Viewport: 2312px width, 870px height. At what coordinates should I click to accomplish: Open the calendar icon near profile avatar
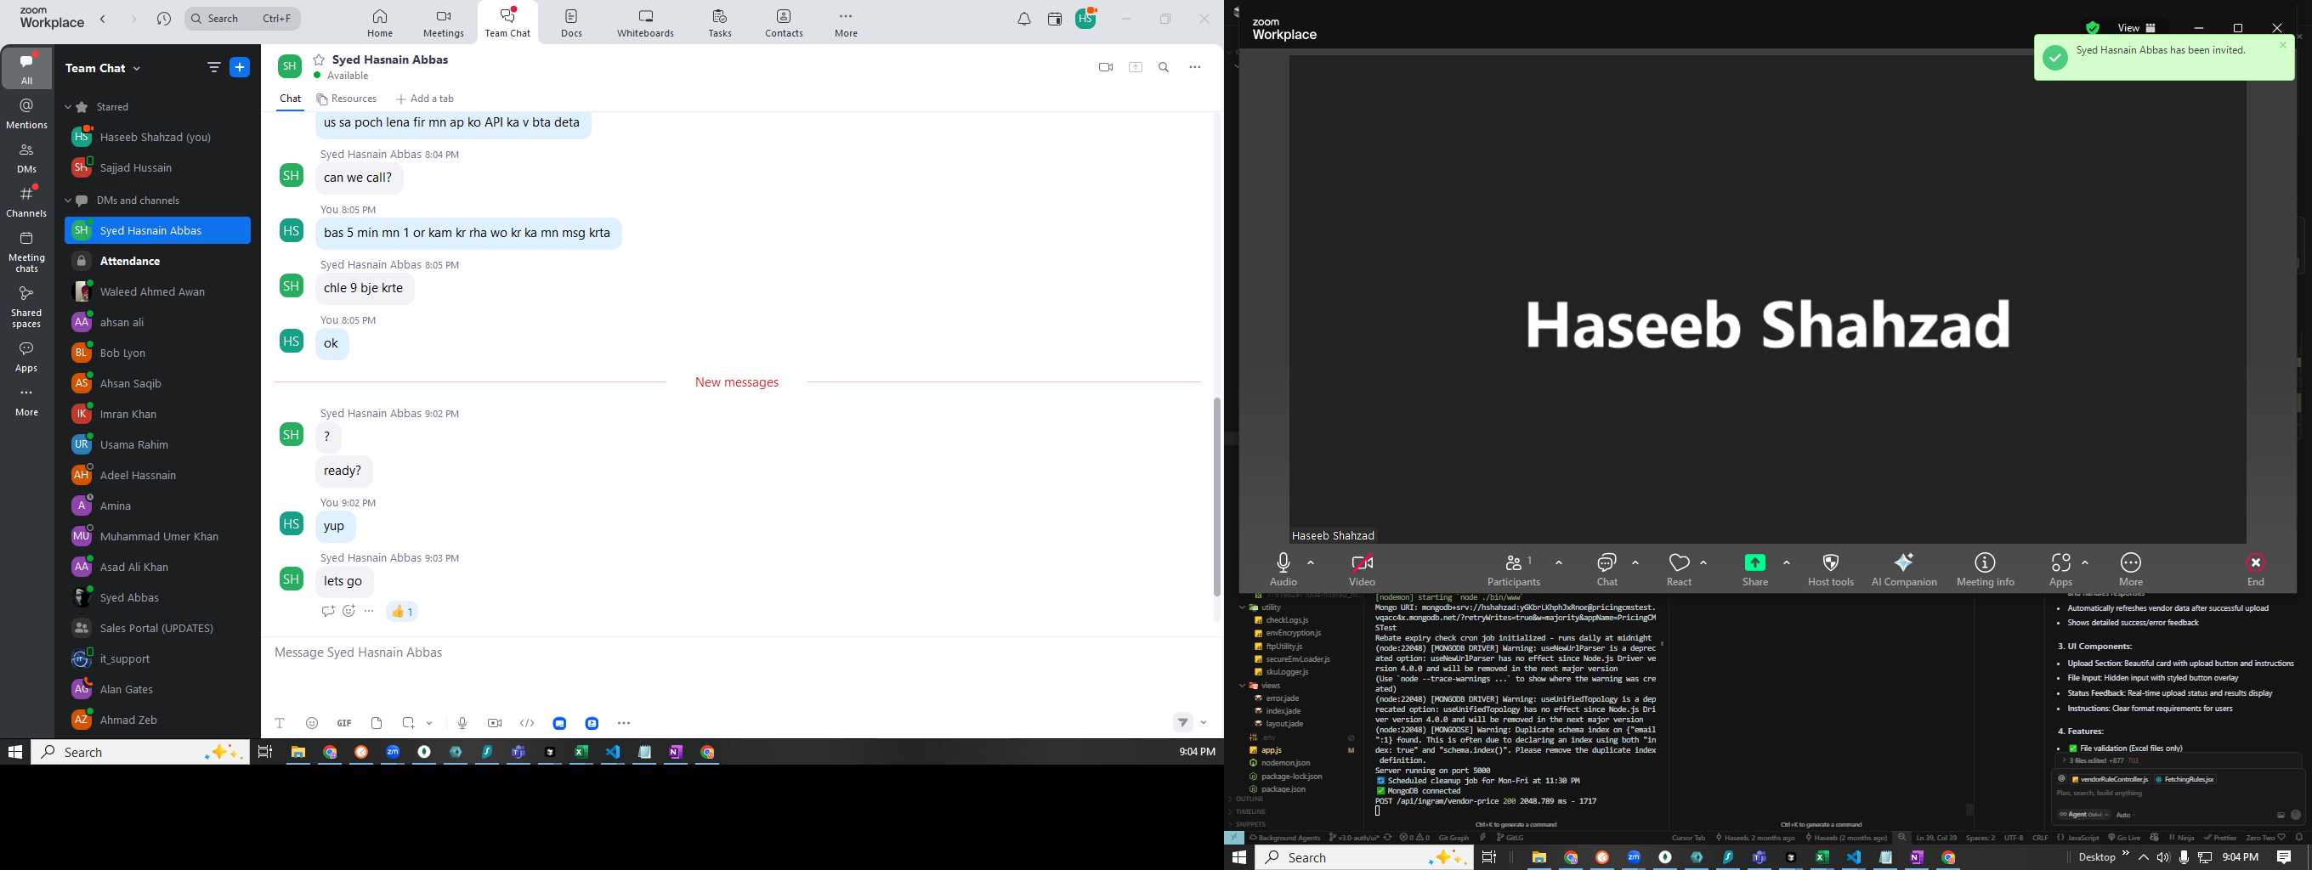[x=1055, y=19]
